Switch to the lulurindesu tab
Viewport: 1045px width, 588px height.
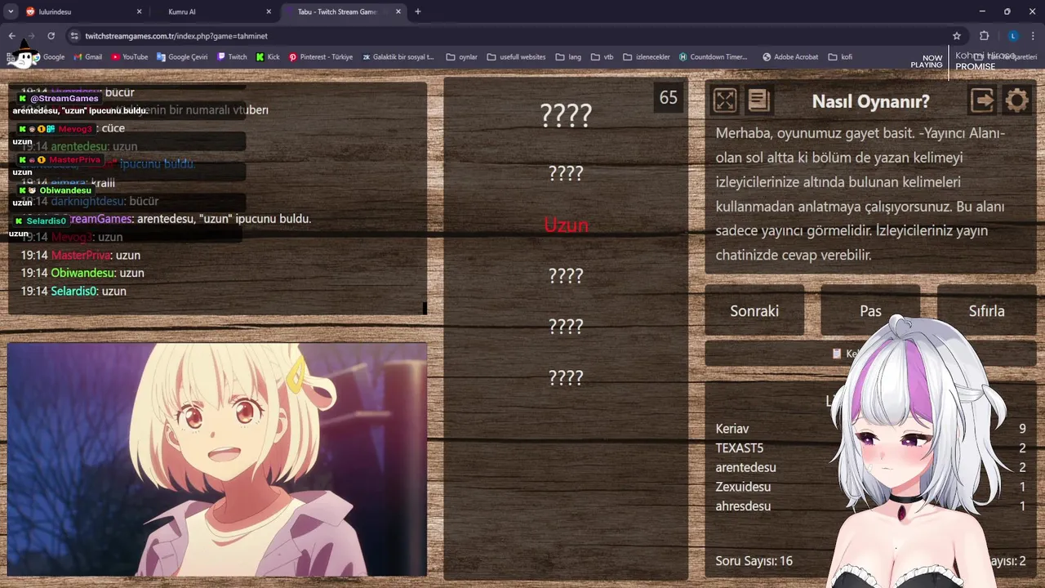(x=82, y=11)
